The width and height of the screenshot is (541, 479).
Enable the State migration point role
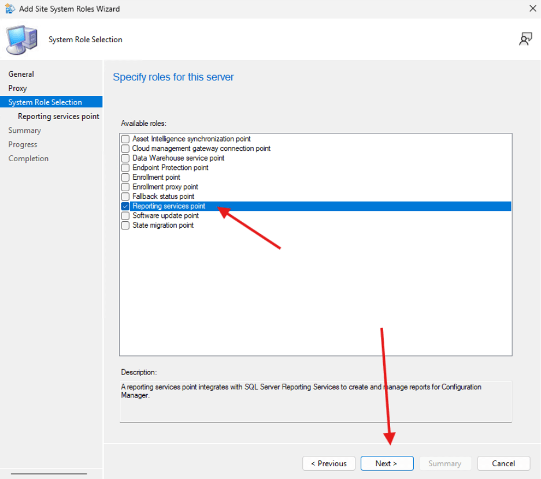[x=125, y=225]
